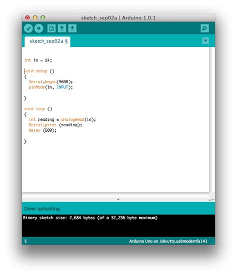Open the Serial Monitor magnifier icon
The width and height of the screenshot is (237, 275).
tap(204, 28)
